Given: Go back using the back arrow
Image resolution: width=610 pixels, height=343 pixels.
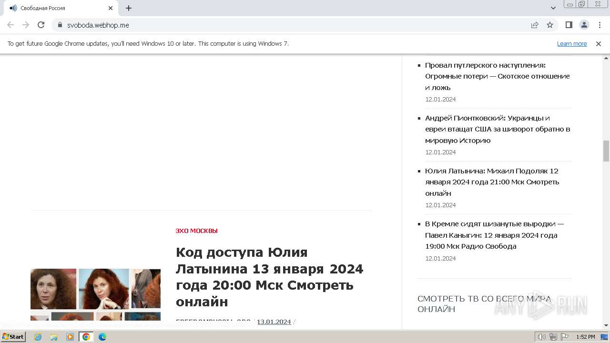Looking at the screenshot, I should click(x=10, y=25).
